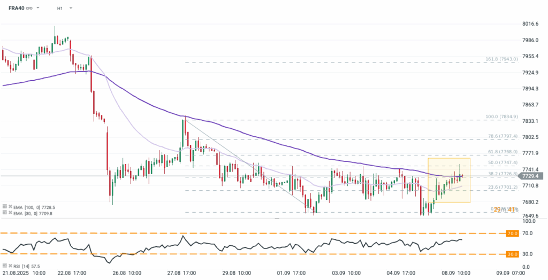Click the H1 timeframe label
Image resolution: width=548 pixels, height=280 pixels.
pos(60,9)
